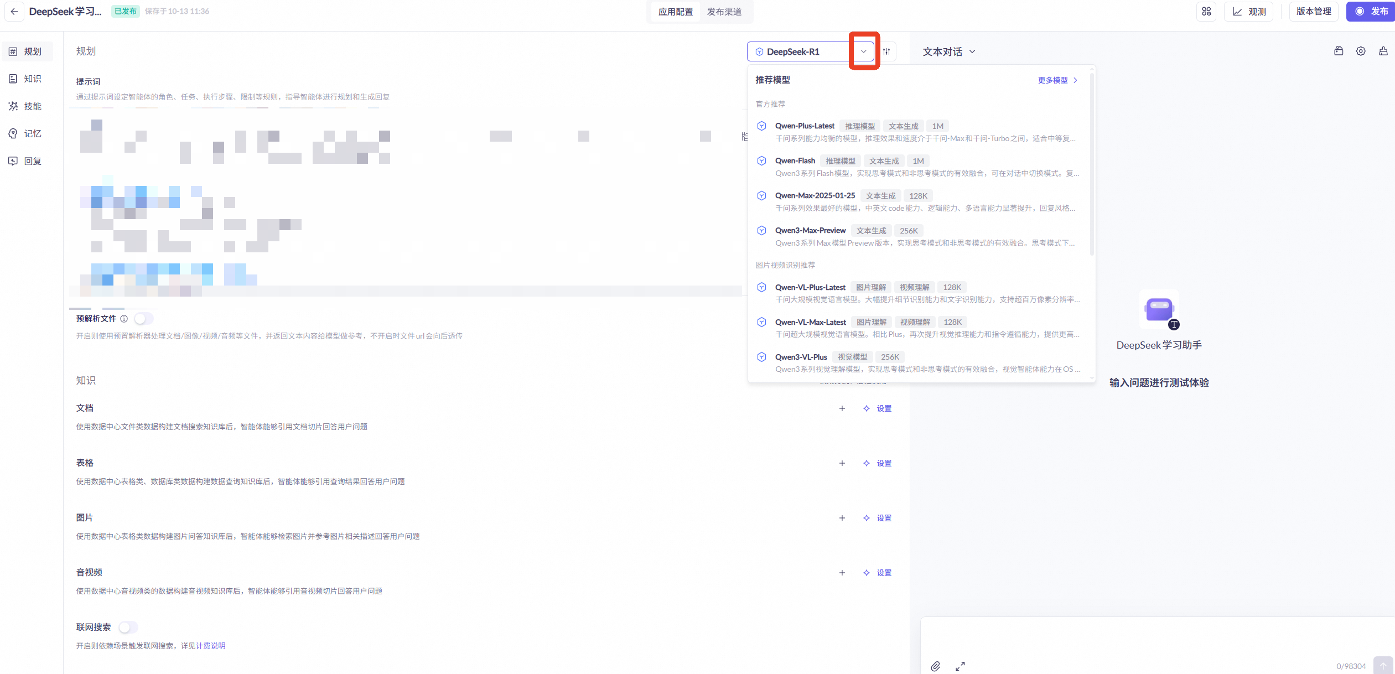Screen dimensions: 1395x674
Task: Collapse the DeepSeek-R1 model dropdown
Action: (863, 51)
